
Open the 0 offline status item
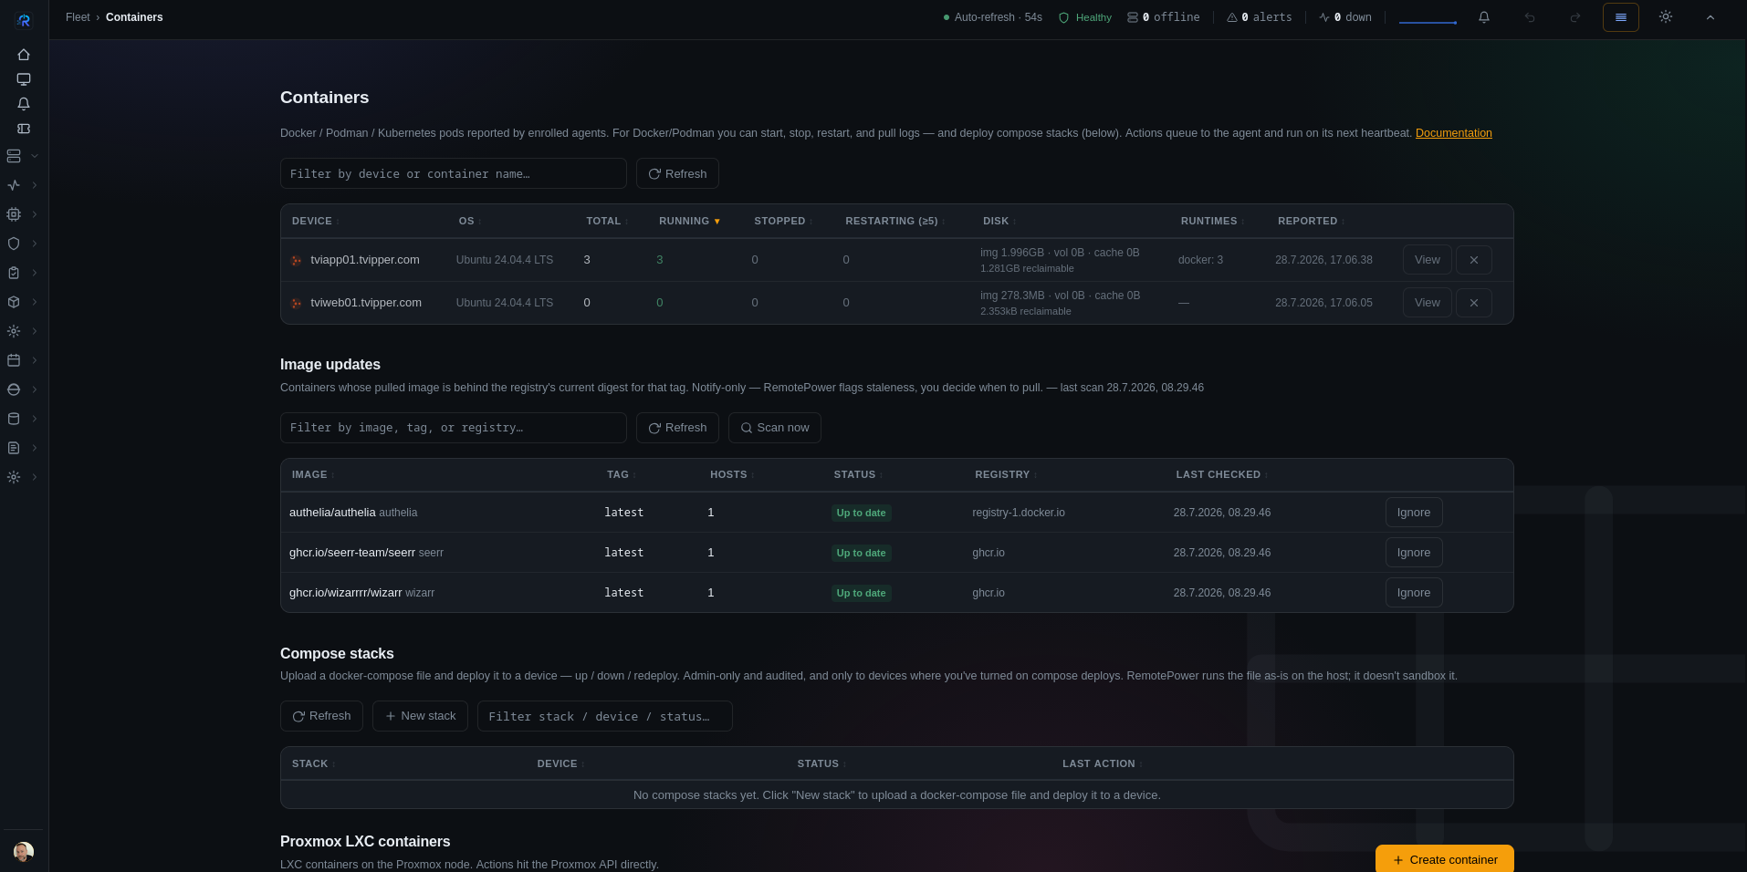[x=1164, y=17]
